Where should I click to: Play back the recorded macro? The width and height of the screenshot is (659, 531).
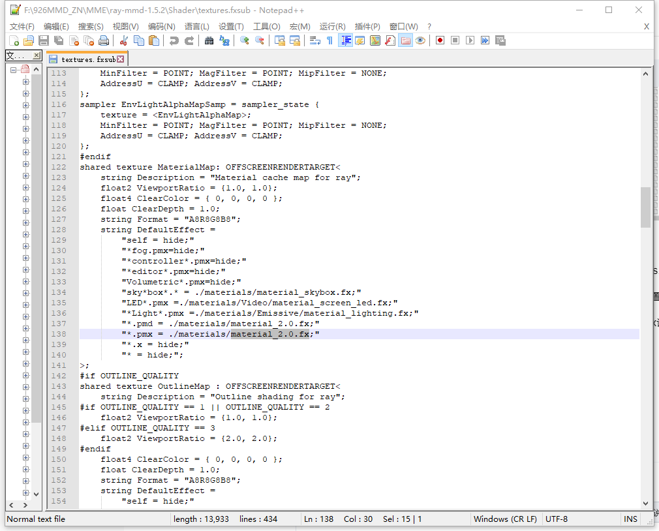point(470,40)
